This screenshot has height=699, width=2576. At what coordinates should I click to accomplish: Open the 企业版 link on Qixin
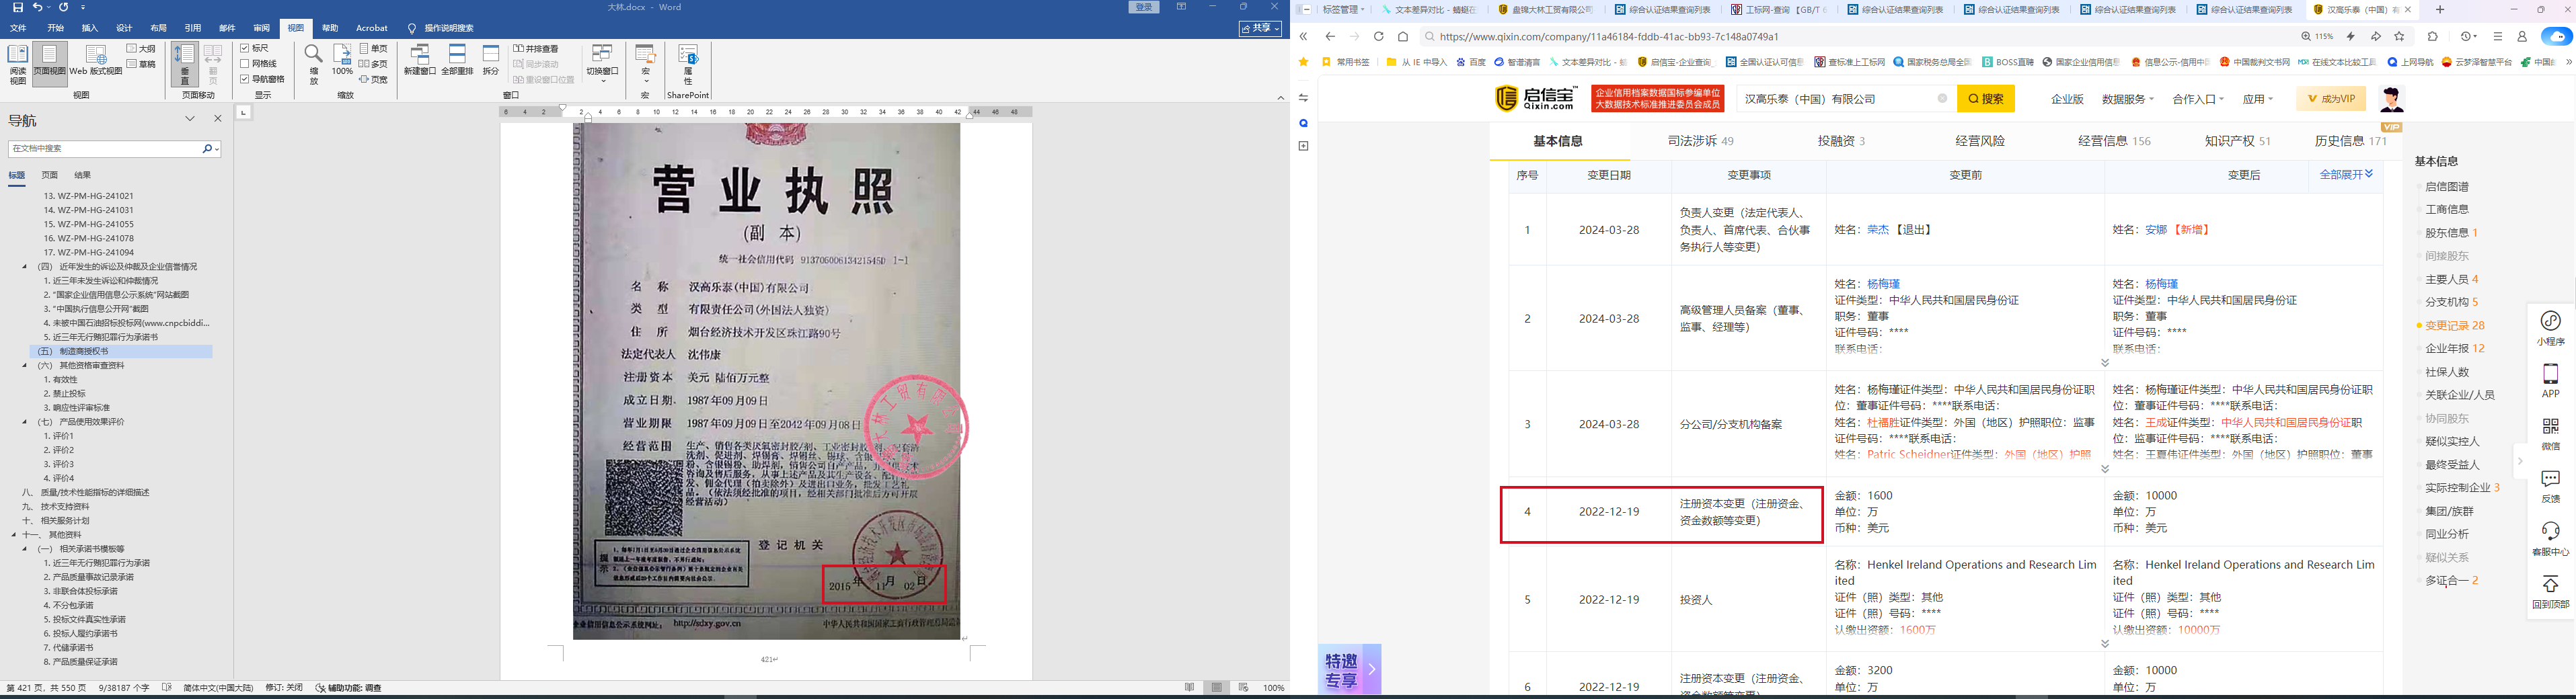tap(2067, 99)
